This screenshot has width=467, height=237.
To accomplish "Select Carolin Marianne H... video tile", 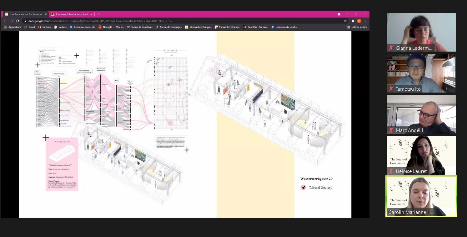I will coord(421,196).
